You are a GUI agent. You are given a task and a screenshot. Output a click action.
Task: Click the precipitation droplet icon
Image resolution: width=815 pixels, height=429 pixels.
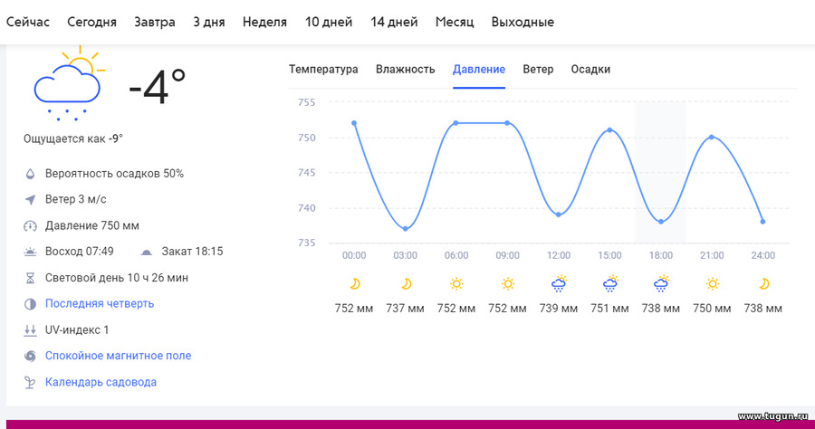pyautogui.click(x=30, y=174)
